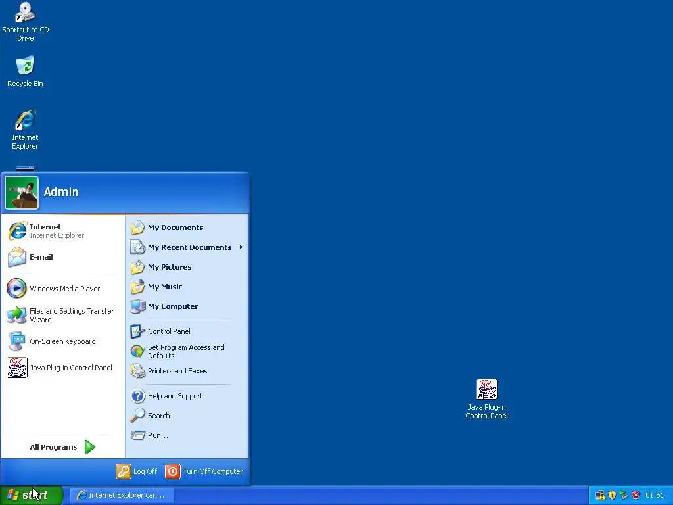Open the Shortcut to CD Drive desktop icon
The width and height of the screenshot is (673, 505).
coord(26,22)
